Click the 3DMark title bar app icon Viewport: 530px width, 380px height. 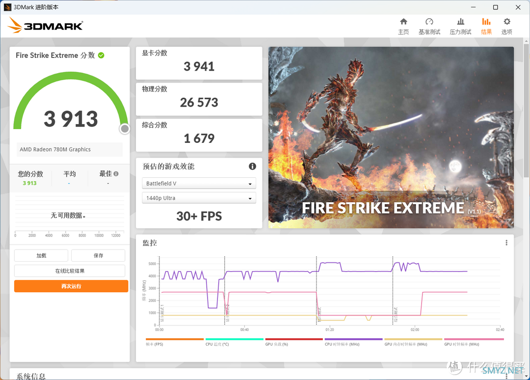coord(7,7)
